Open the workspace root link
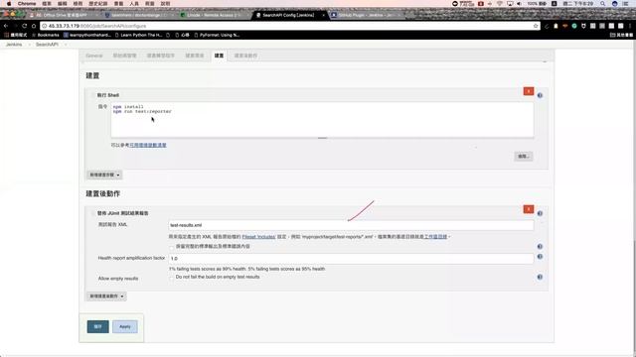636x357 pixels. click(x=435, y=237)
